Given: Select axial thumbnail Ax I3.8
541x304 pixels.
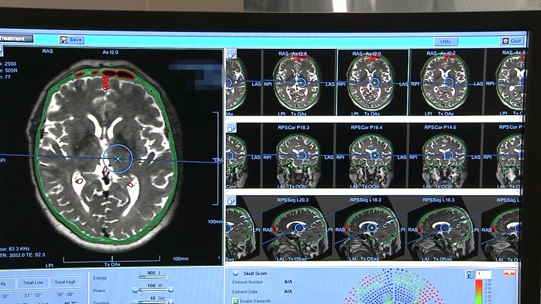Looking at the screenshot, I should tap(299, 82).
